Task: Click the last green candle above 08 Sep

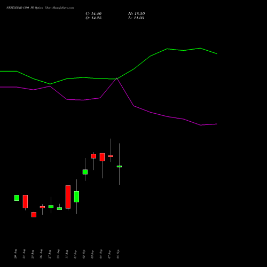Action: [x=119, y=167]
